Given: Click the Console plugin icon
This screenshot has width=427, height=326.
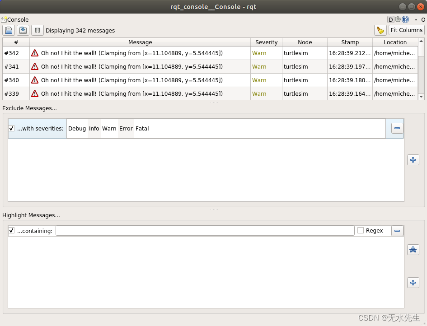Looking at the screenshot, I should [4, 19].
